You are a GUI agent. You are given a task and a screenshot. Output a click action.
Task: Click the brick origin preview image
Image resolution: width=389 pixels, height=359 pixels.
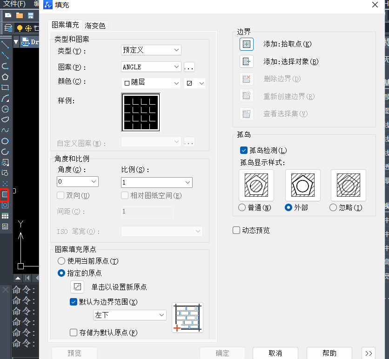188,318
